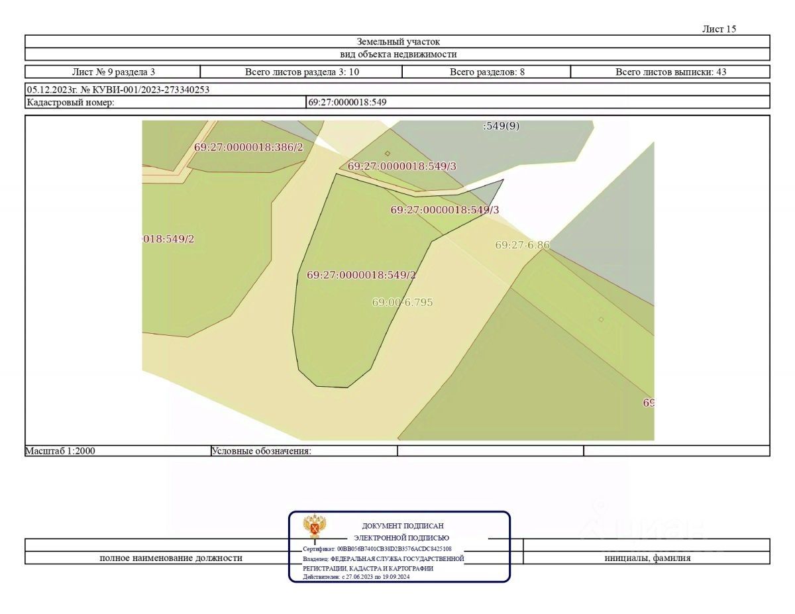Click 'ЭЛЕКТРОННОЙ ПОДПИСЬЮ' stamp line
Screen dimensions: 795x614
[401, 538]
